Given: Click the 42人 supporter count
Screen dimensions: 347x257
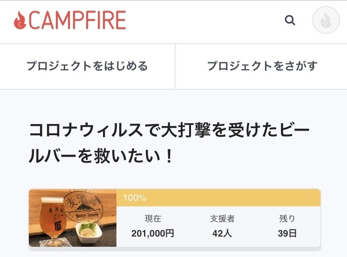Looking at the screenshot, I should (222, 233).
